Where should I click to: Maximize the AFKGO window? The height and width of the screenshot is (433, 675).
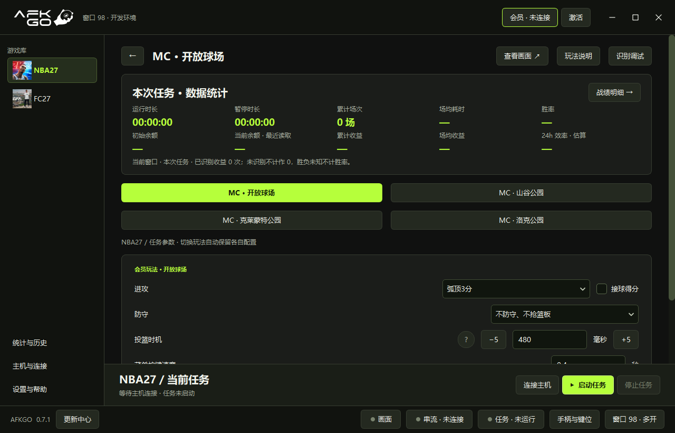tap(635, 17)
